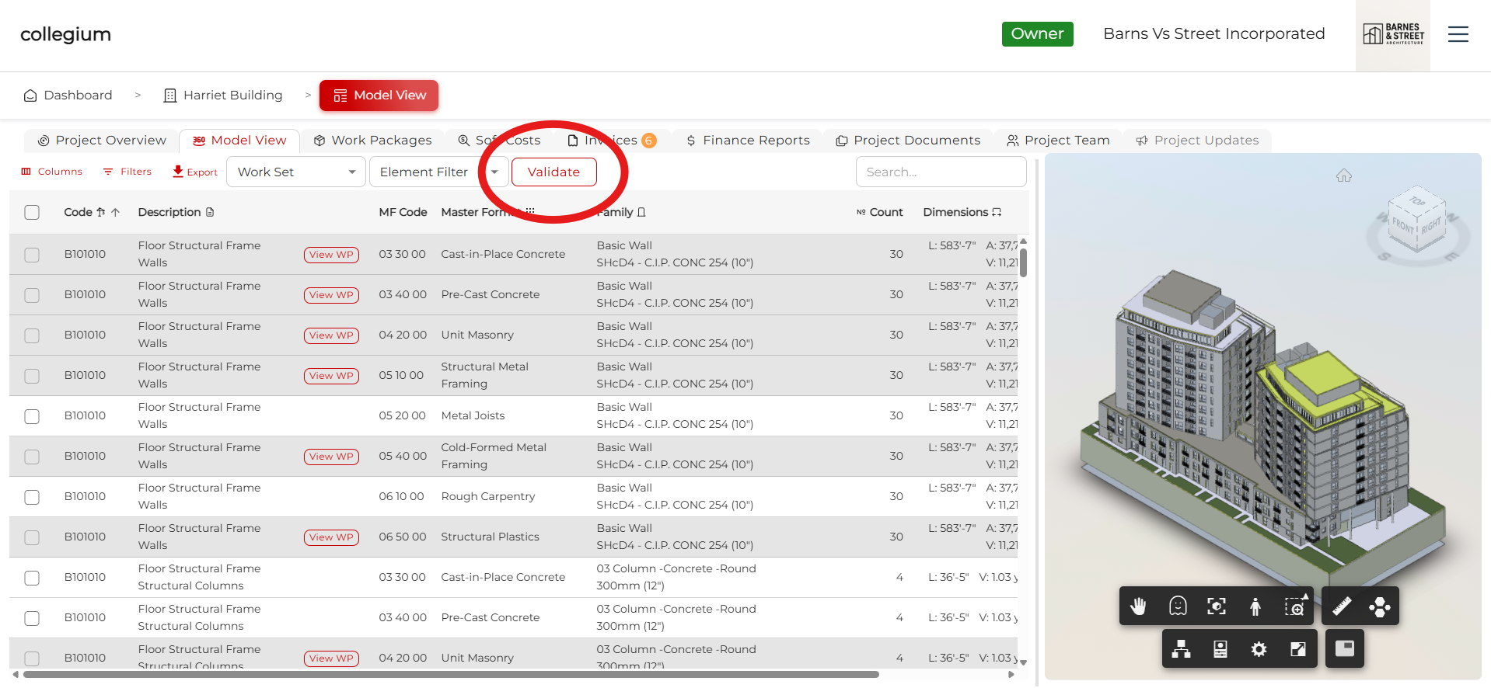The width and height of the screenshot is (1491, 688).
Task: Click Barns Vs Street Incorporated name
Action: click(1213, 34)
